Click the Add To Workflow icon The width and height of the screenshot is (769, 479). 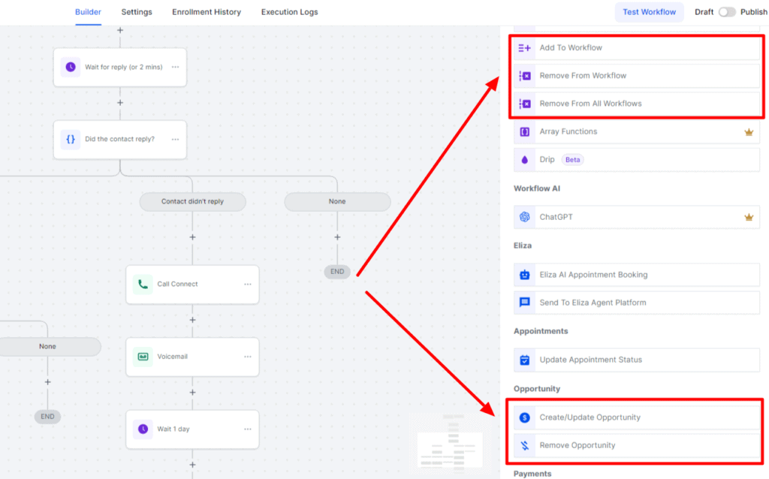coord(524,47)
